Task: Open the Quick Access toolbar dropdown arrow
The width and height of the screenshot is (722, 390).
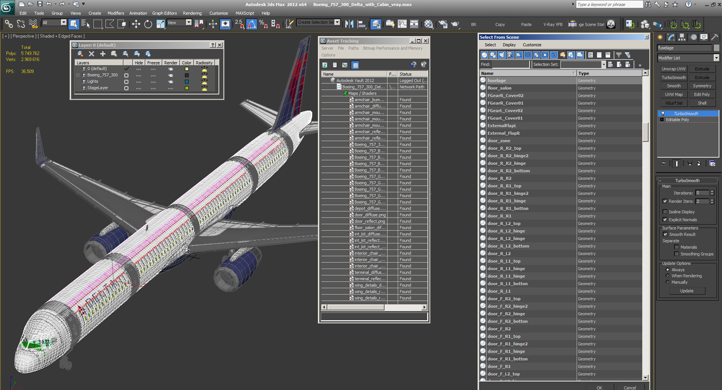Action: click(83, 4)
